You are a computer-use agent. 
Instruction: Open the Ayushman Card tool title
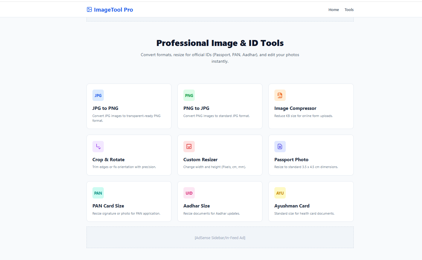click(x=292, y=206)
